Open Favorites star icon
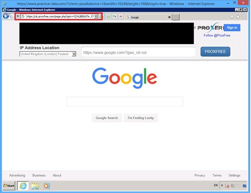 238,17
